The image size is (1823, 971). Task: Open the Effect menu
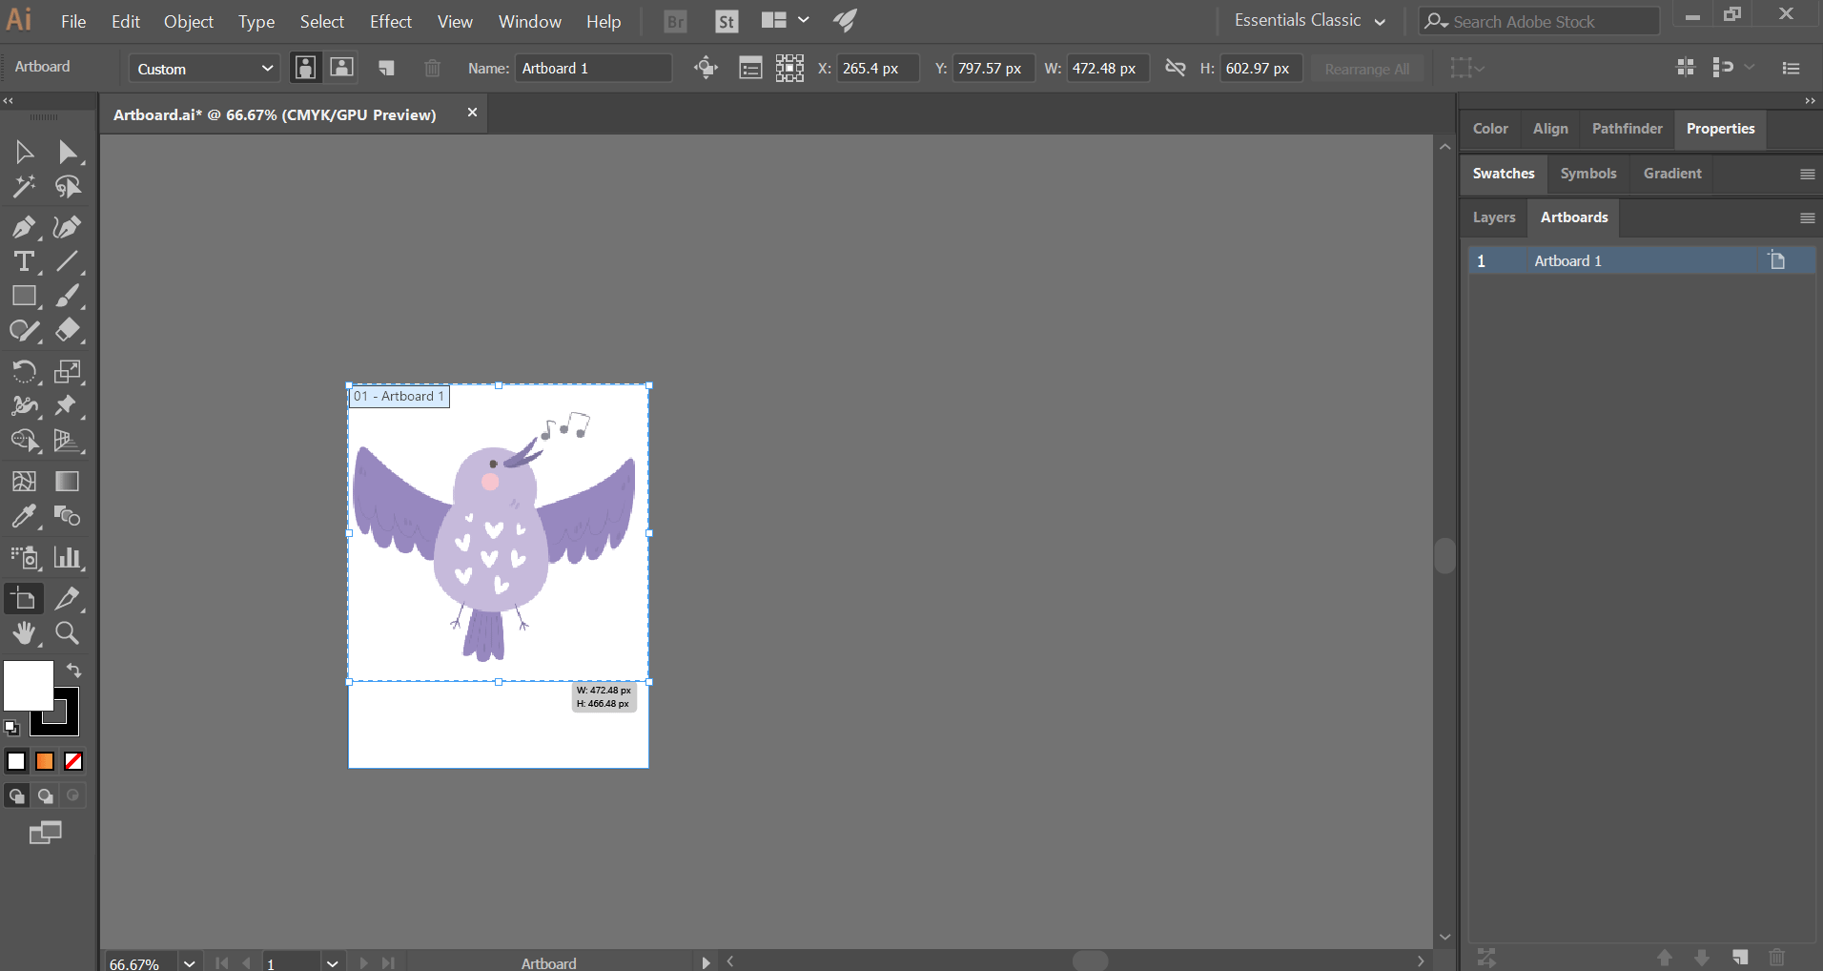pos(390,21)
